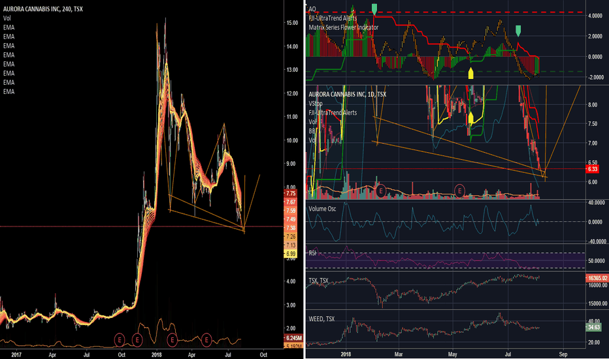
Task: Click the 4.0000 label on the AO scale
Action: click(x=595, y=16)
